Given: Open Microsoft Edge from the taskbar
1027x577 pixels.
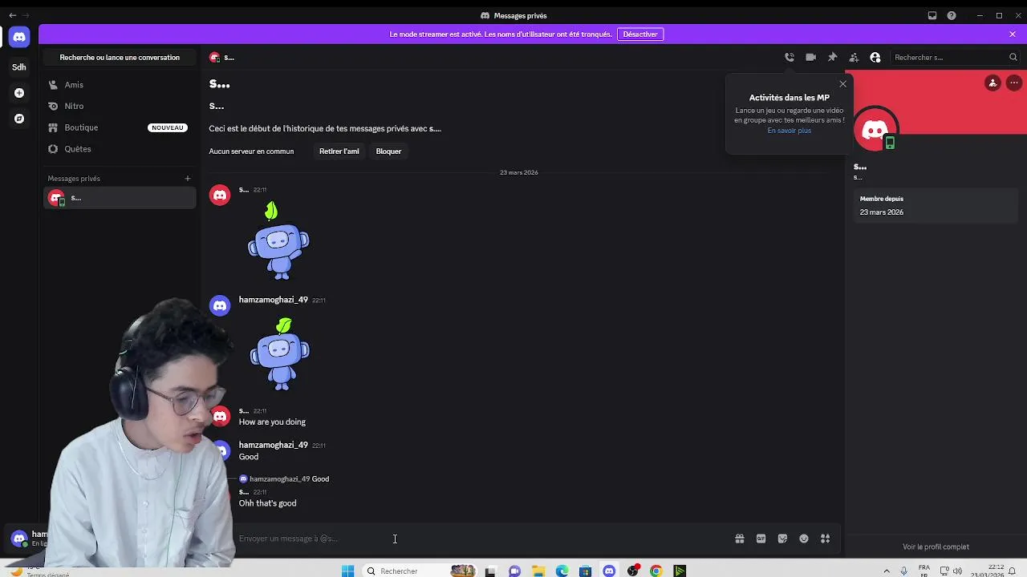Looking at the screenshot, I should 562,571.
